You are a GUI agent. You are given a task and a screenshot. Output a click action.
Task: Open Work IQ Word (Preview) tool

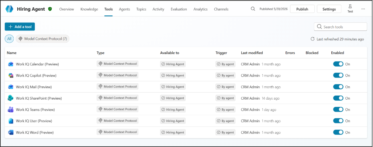(x=35, y=132)
